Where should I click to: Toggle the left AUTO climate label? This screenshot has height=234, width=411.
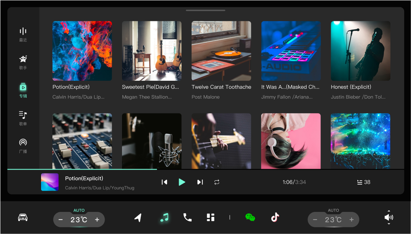pos(79,210)
